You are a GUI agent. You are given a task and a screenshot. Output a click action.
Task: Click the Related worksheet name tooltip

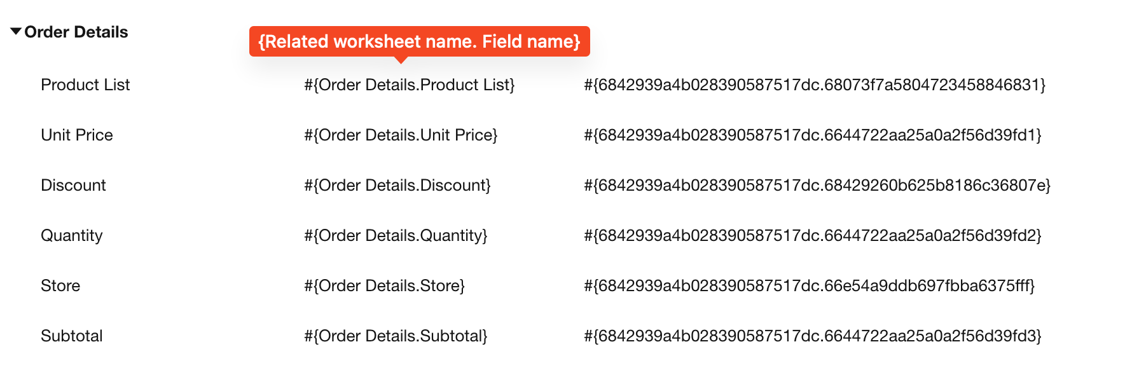click(x=419, y=41)
